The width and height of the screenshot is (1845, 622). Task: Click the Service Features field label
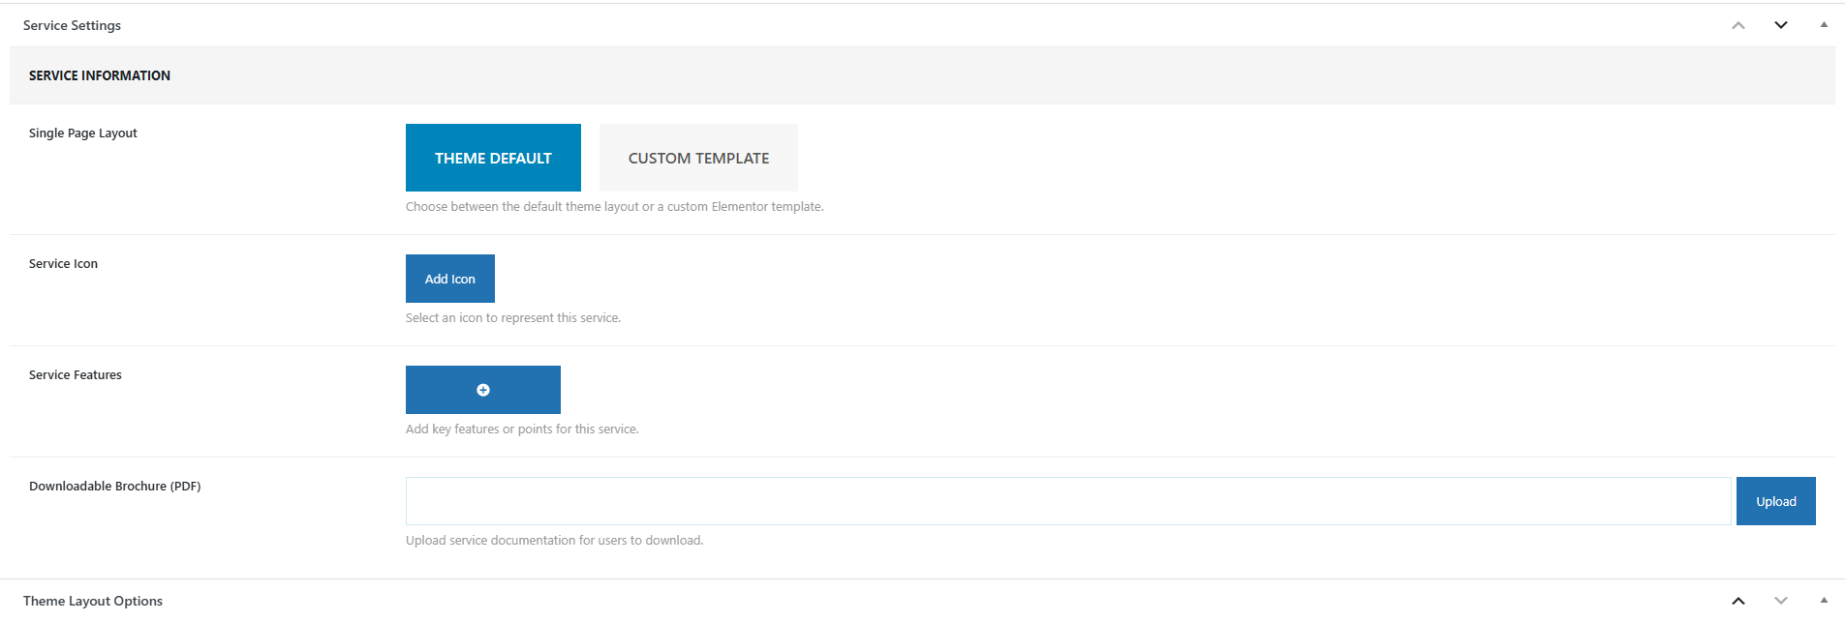point(76,375)
